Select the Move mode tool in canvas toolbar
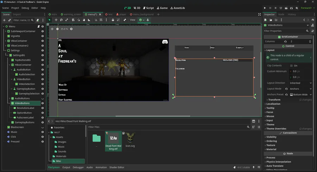The width and height of the screenshot is (317, 172). coord(56,20)
